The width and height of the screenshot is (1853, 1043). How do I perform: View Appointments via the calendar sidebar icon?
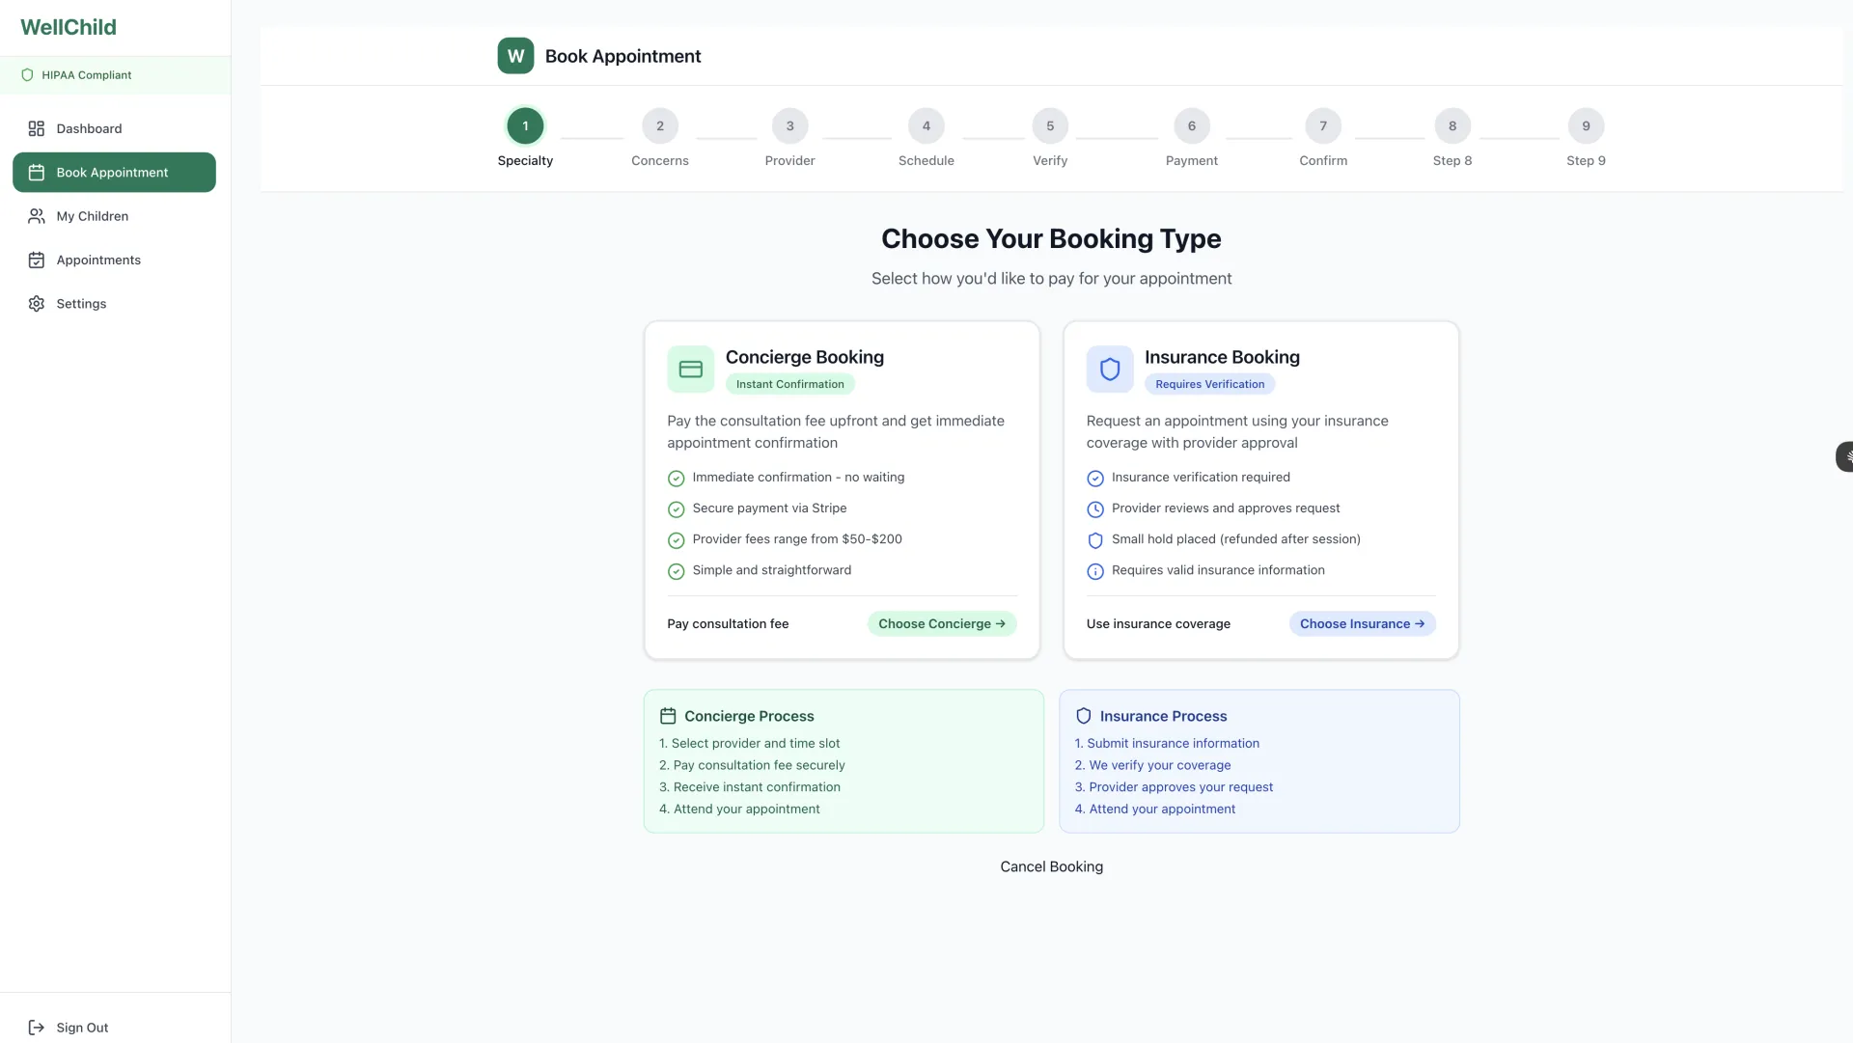click(36, 260)
